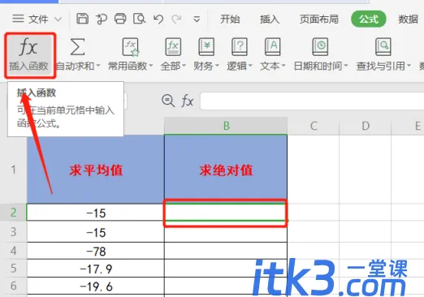The width and height of the screenshot is (424, 297).
Task: Click the empty active cell B2
Action: click(x=226, y=213)
